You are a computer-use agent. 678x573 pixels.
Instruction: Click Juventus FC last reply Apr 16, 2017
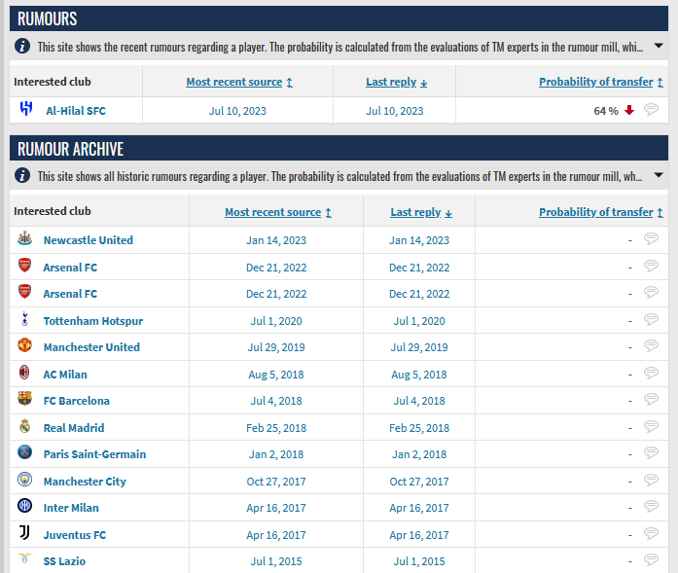pos(419,535)
